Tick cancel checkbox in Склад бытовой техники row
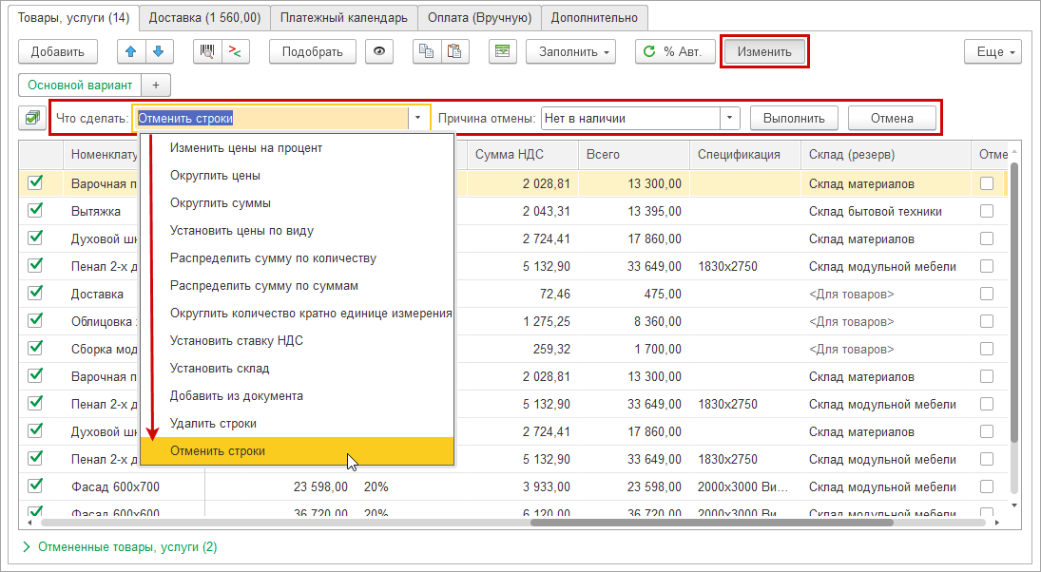 tap(987, 211)
